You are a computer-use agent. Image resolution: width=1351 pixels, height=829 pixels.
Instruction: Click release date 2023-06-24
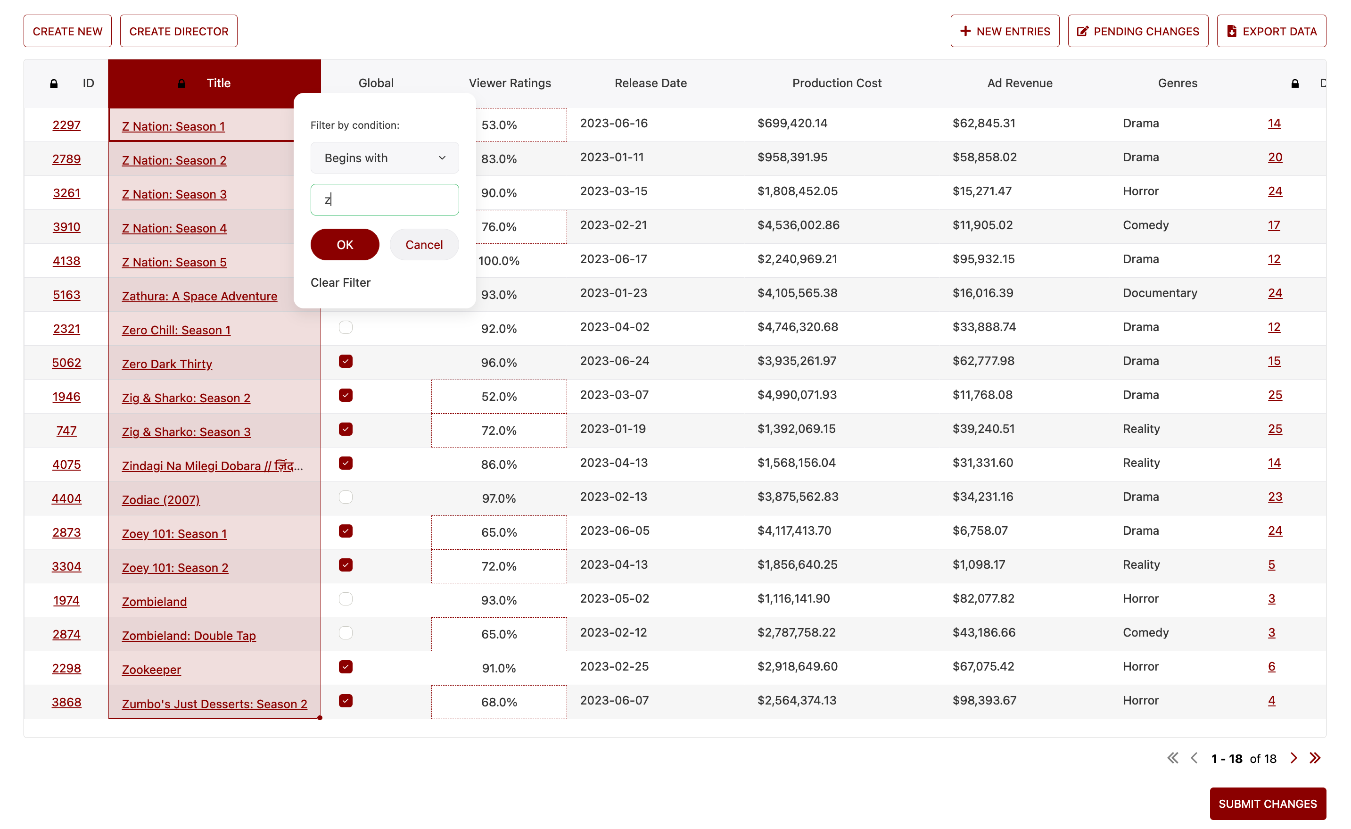coord(615,361)
